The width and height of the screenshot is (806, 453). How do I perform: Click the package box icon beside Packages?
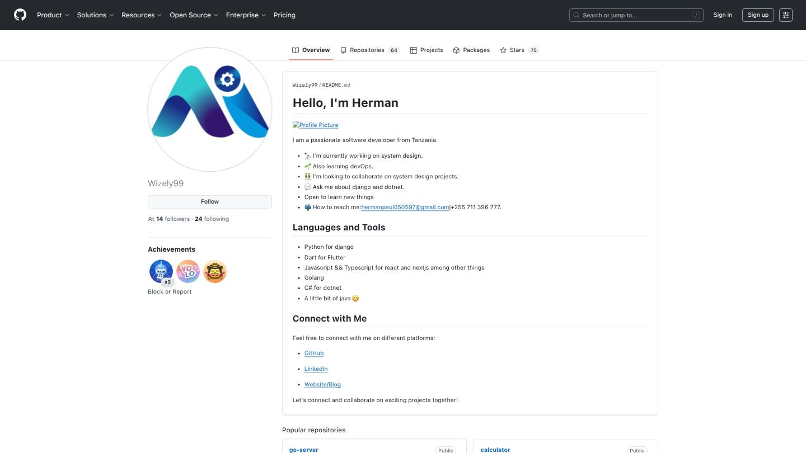tap(456, 50)
